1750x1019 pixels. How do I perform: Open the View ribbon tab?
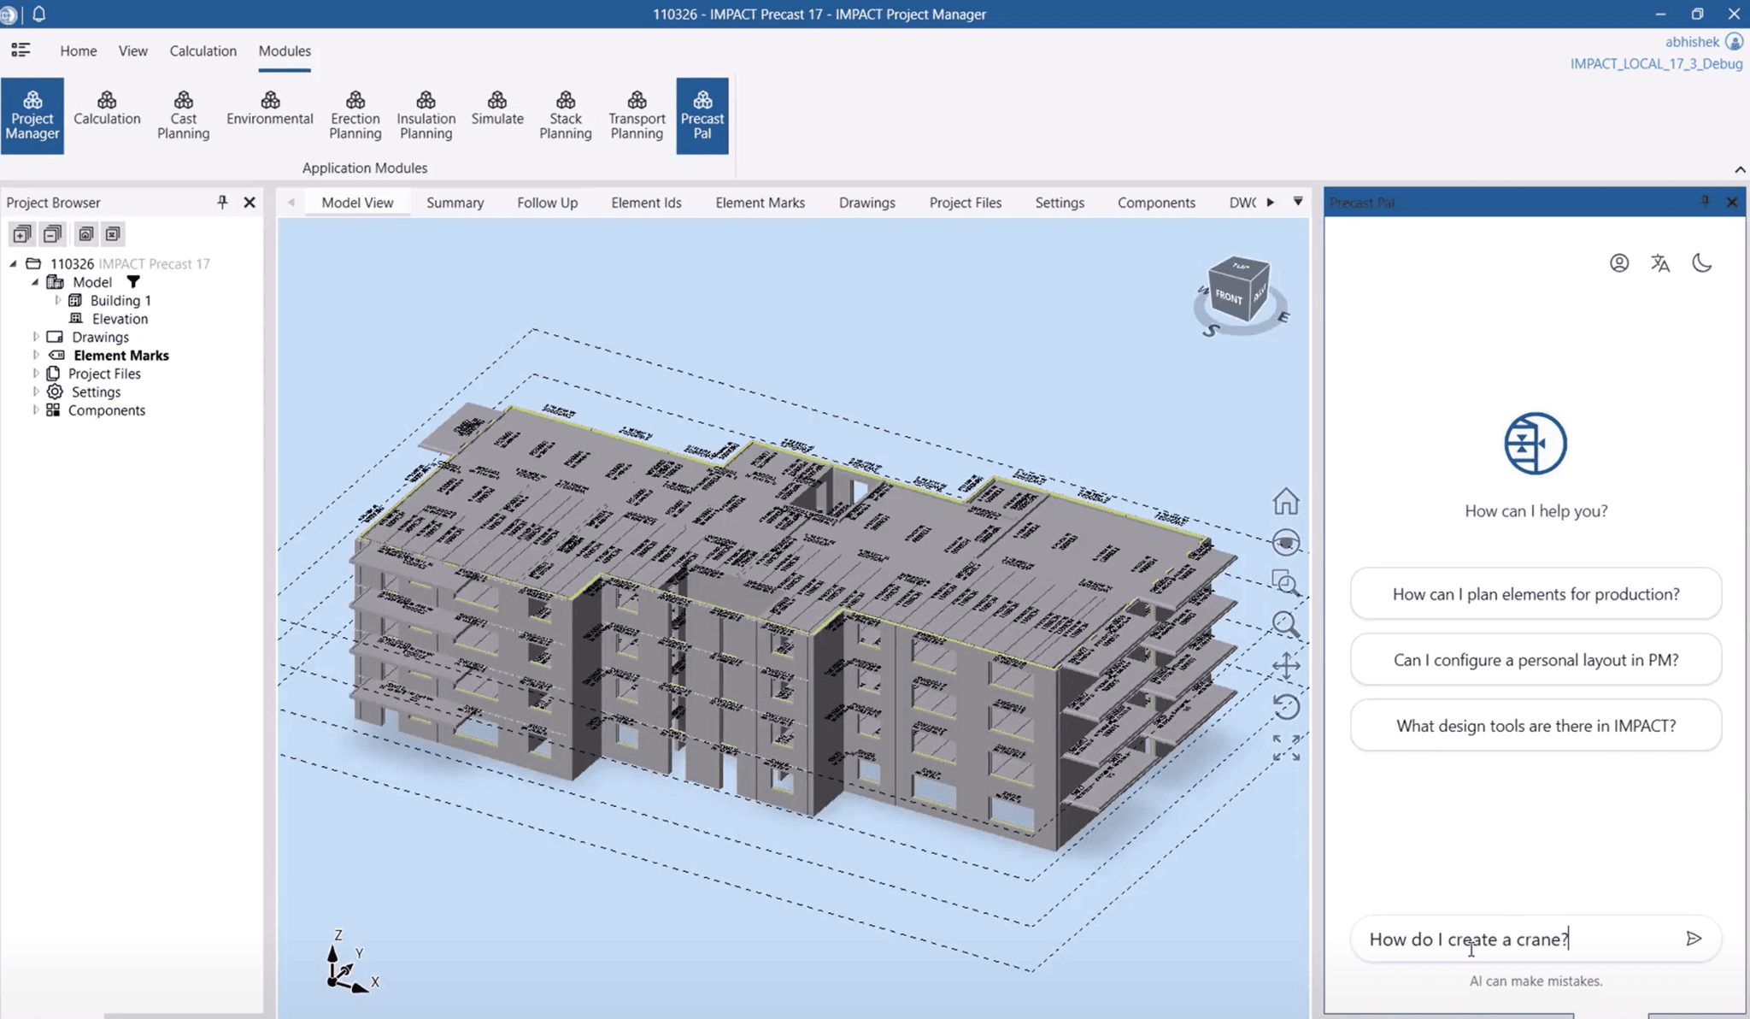click(133, 51)
